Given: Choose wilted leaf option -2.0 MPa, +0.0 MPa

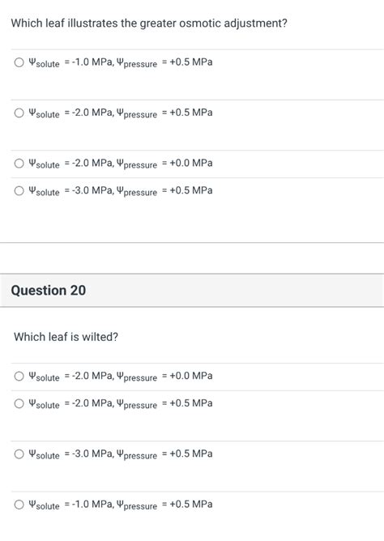Looking at the screenshot, I should pyautogui.click(x=19, y=376).
